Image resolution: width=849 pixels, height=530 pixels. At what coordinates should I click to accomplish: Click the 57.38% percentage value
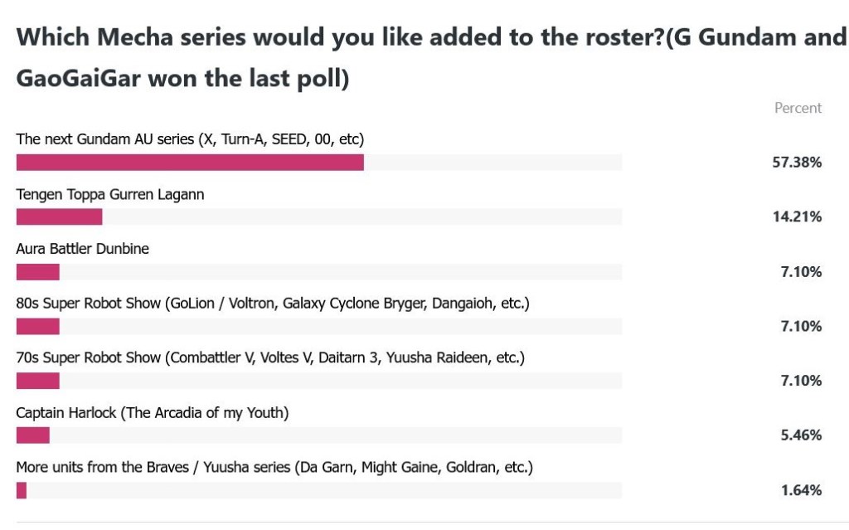click(x=797, y=163)
